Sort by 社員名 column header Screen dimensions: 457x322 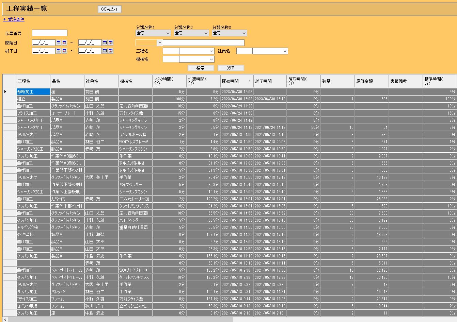[x=101, y=81]
